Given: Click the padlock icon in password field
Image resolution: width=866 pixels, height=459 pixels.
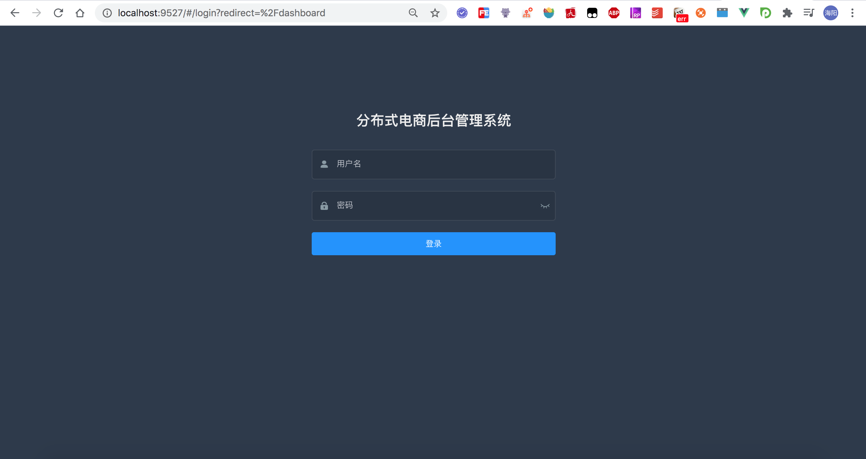Looking at the screenshot, I should pos(324,205).
